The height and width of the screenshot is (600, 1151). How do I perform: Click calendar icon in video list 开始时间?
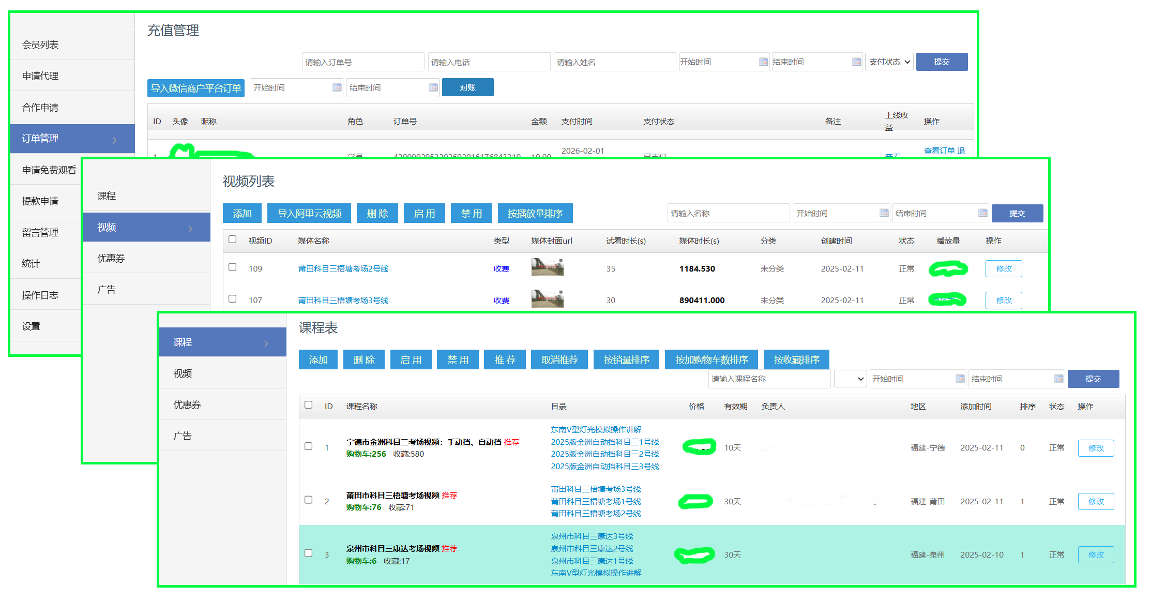[x=884, y=213]
